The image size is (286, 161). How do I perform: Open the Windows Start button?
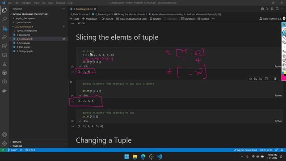pyautogui.click(x=126, y=157)
